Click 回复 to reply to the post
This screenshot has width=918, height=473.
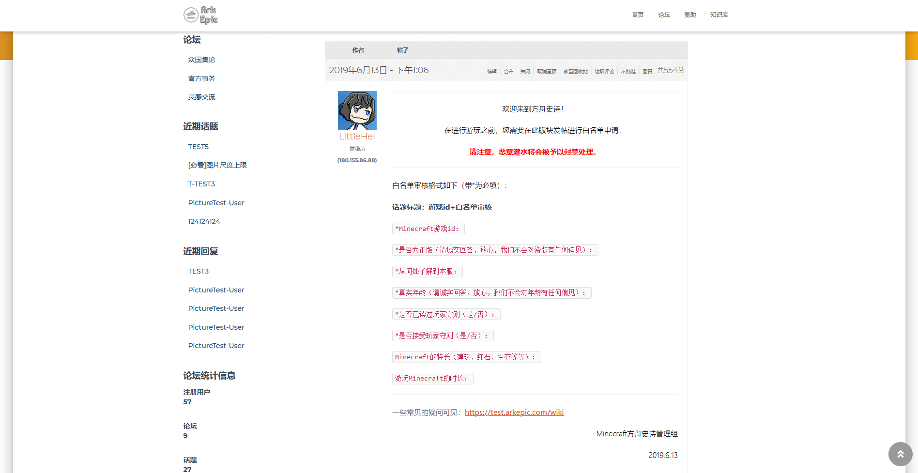[647, 72]
